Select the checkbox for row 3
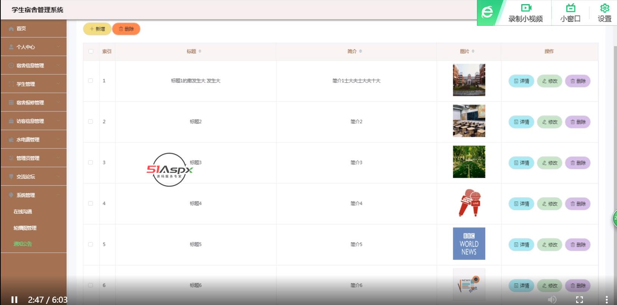The width and height of the screenshot is (617, 305). coord(90,163)
